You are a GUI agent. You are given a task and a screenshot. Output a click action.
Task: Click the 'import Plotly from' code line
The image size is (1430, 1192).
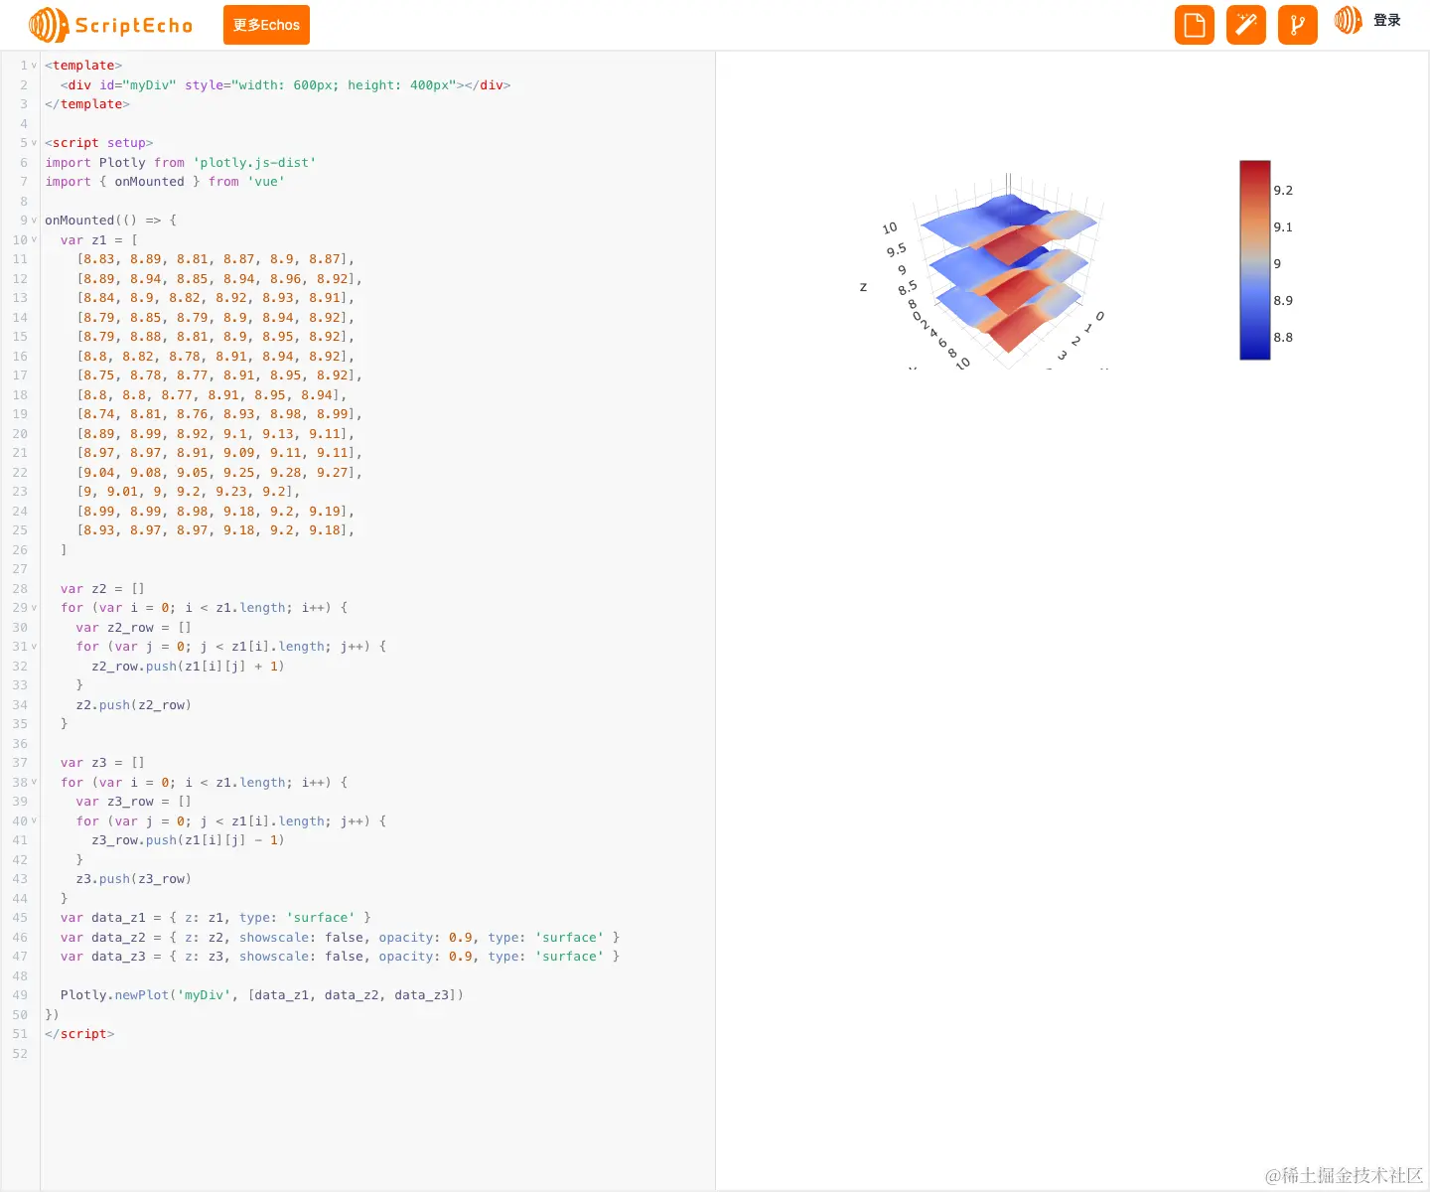pos(181,163)
